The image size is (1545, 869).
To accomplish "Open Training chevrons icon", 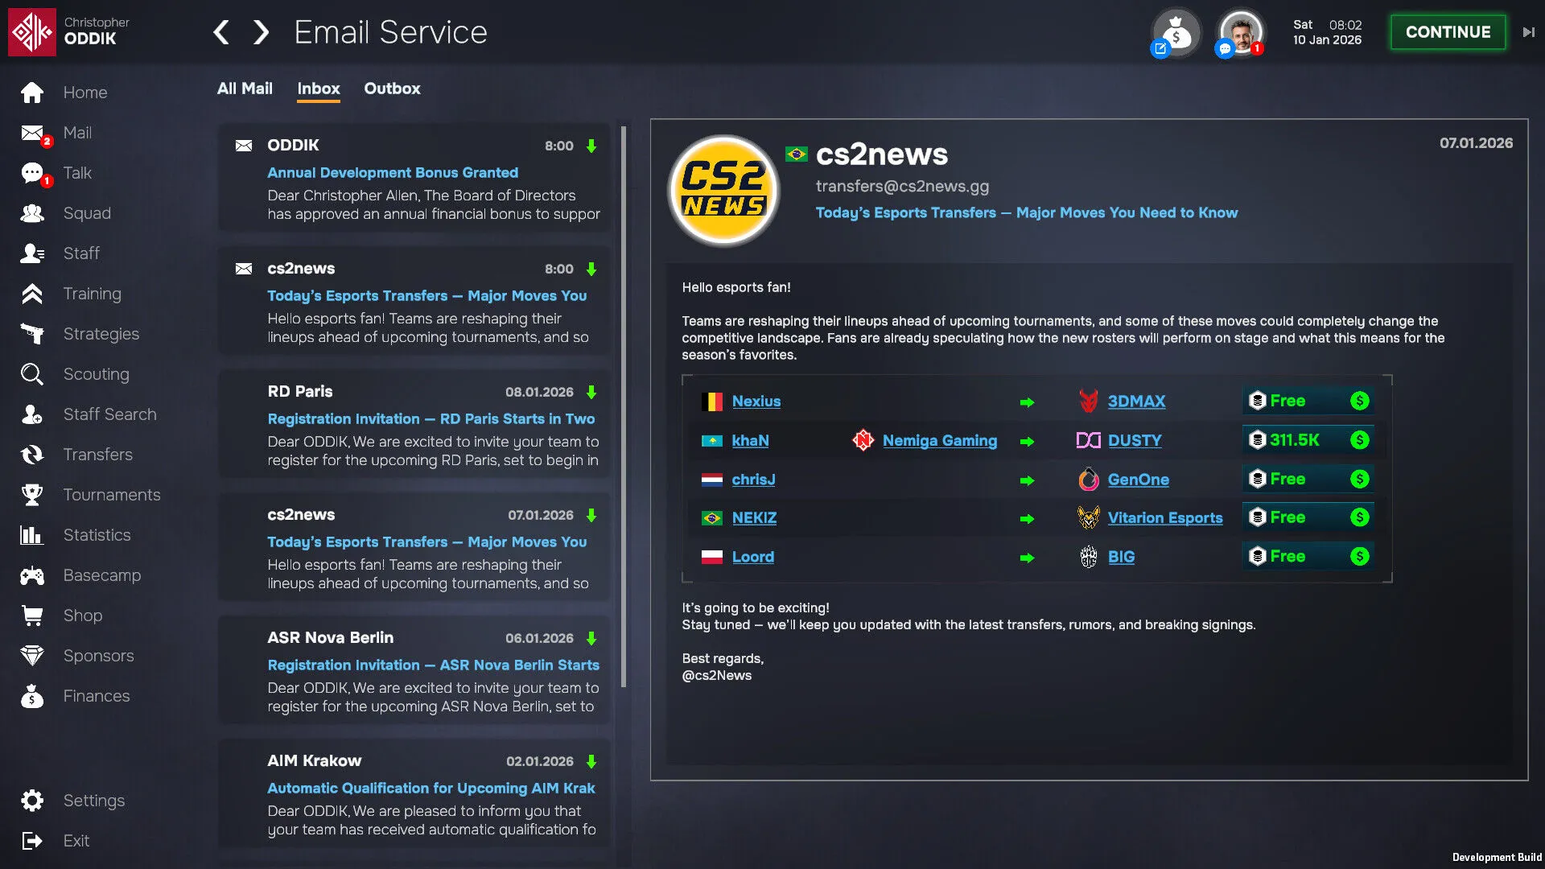I will (x=32, y=294).
